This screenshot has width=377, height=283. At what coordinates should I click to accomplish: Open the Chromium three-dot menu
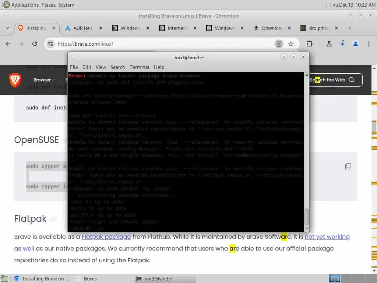(x=369, y=44)
